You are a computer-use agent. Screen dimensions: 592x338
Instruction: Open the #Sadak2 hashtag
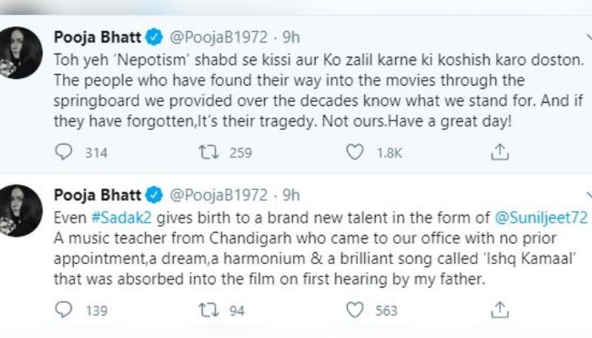pos(121,217)
